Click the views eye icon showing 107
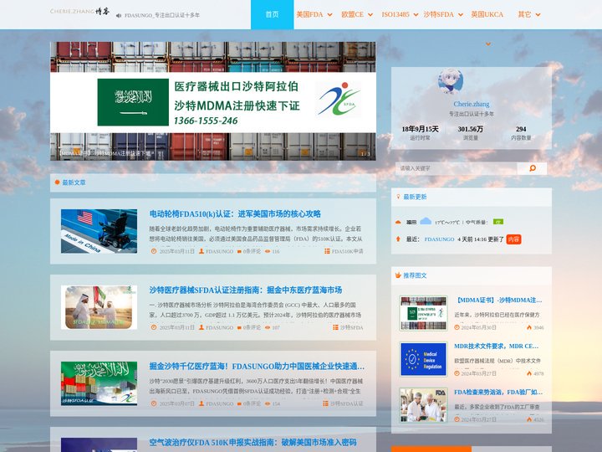This screenshot has width=602, height=452. [268, 327]
